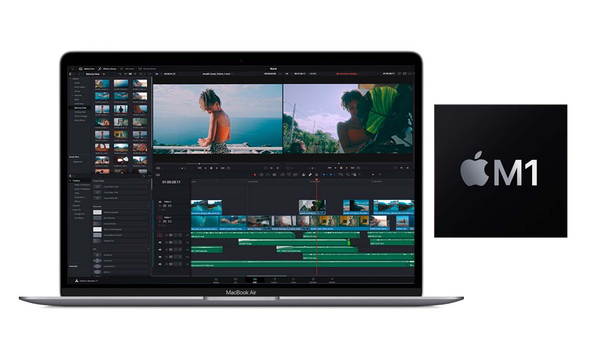Switch to the Edit page
Viewport: 607px width, 342px height.
tap(255, 281)
